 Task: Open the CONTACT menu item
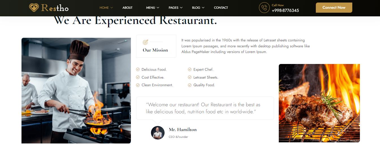tap(221, 8)
